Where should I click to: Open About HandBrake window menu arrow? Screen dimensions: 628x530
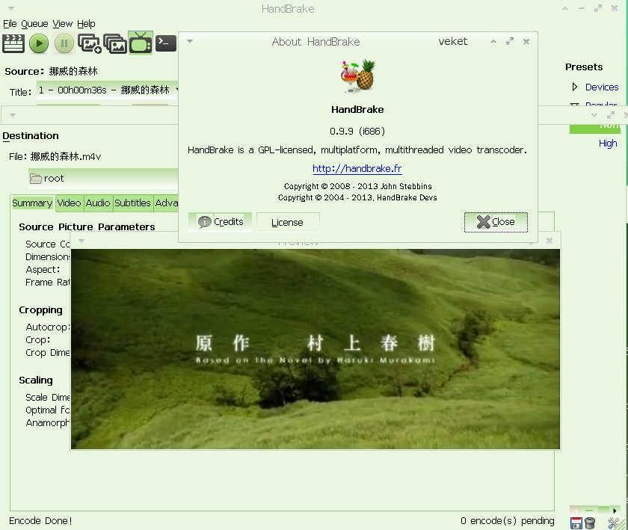click(x=190, y=41)
